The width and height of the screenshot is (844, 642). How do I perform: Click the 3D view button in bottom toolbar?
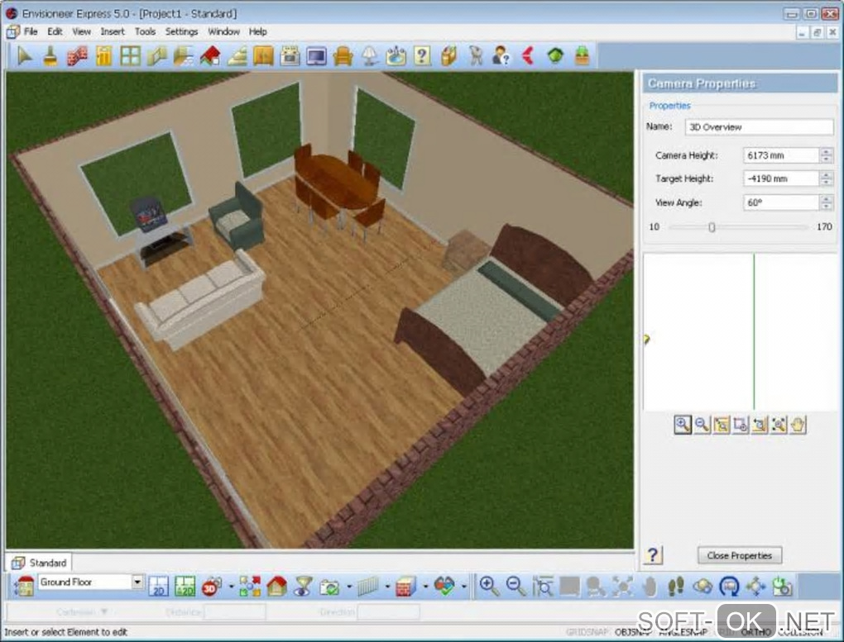(x=212, y=586)
